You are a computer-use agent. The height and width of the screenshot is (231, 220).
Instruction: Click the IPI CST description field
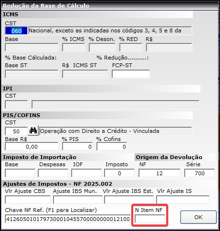click(x=115, y=104)
